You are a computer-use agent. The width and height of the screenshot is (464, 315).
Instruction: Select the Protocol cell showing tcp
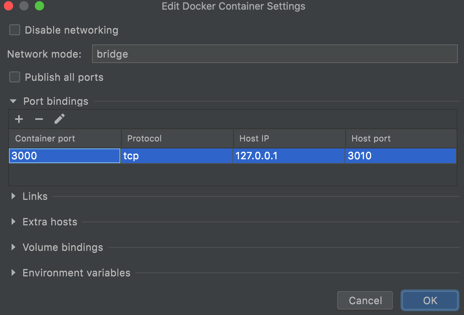click(177, 156)
